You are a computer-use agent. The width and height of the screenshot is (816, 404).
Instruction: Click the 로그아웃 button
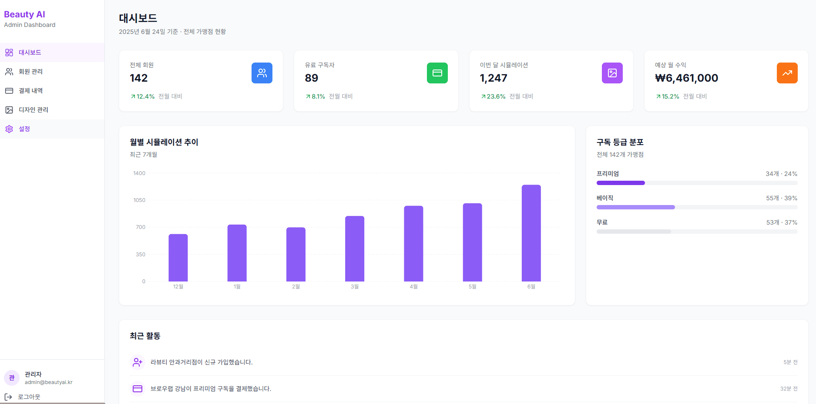(x=22, y=397)
